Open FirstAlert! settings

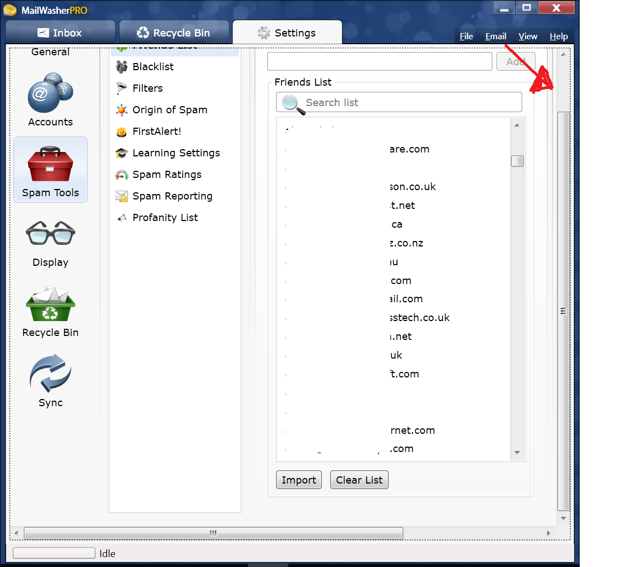[157, 131]
